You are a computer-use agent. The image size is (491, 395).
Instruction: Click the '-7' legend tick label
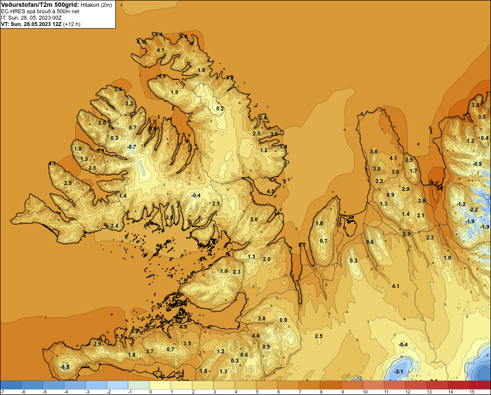[2, 392]
